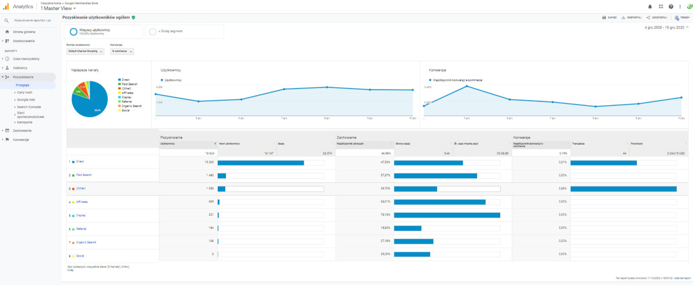This screenshot has width=693, height=285.
Task: Click the Paid Search channel link
Action: (84, 175)
